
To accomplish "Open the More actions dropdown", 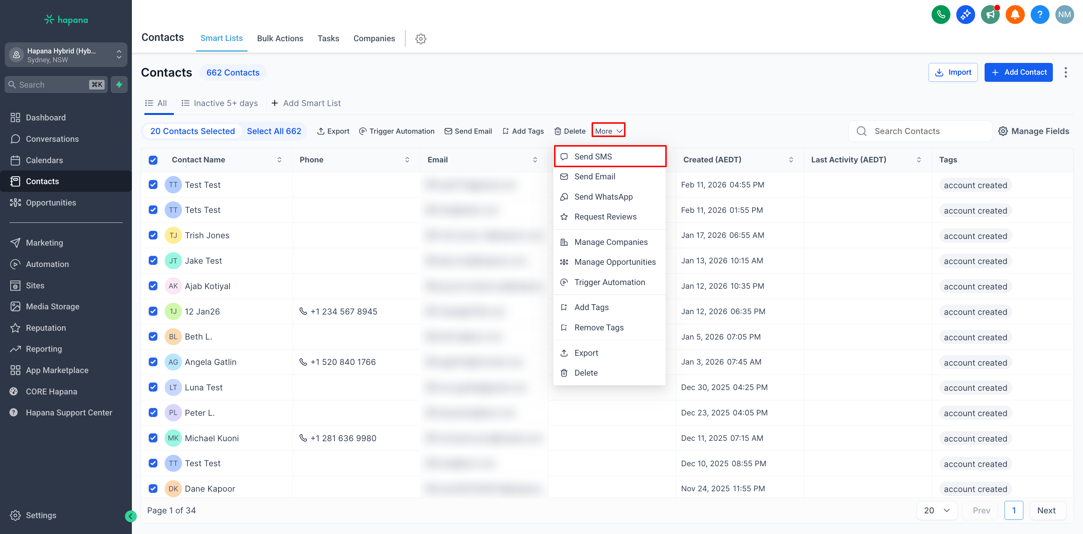I will (608, 131).
